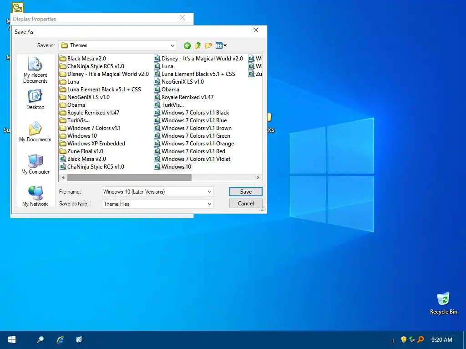
Task: Go back to last folder visited
Action: point(187,45)
